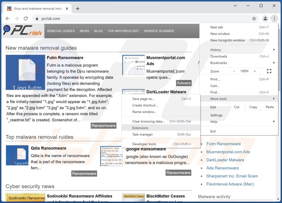Choose New Incognito window menu item
Image resolution: width=282 pixels, height=203 pixels.
tap(227, 40)
